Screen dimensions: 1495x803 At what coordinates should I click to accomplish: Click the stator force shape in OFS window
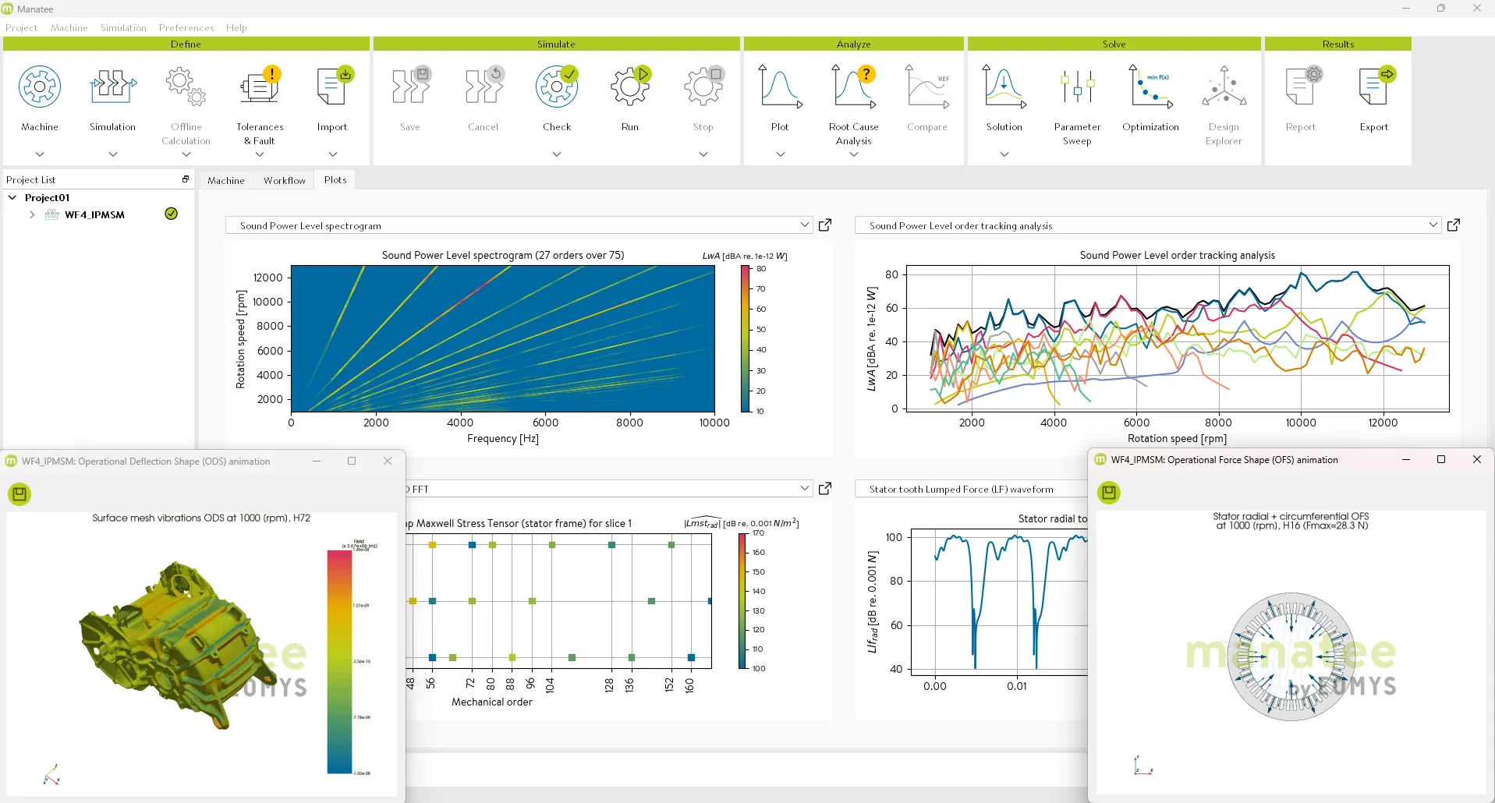(x=1291, y=656)
